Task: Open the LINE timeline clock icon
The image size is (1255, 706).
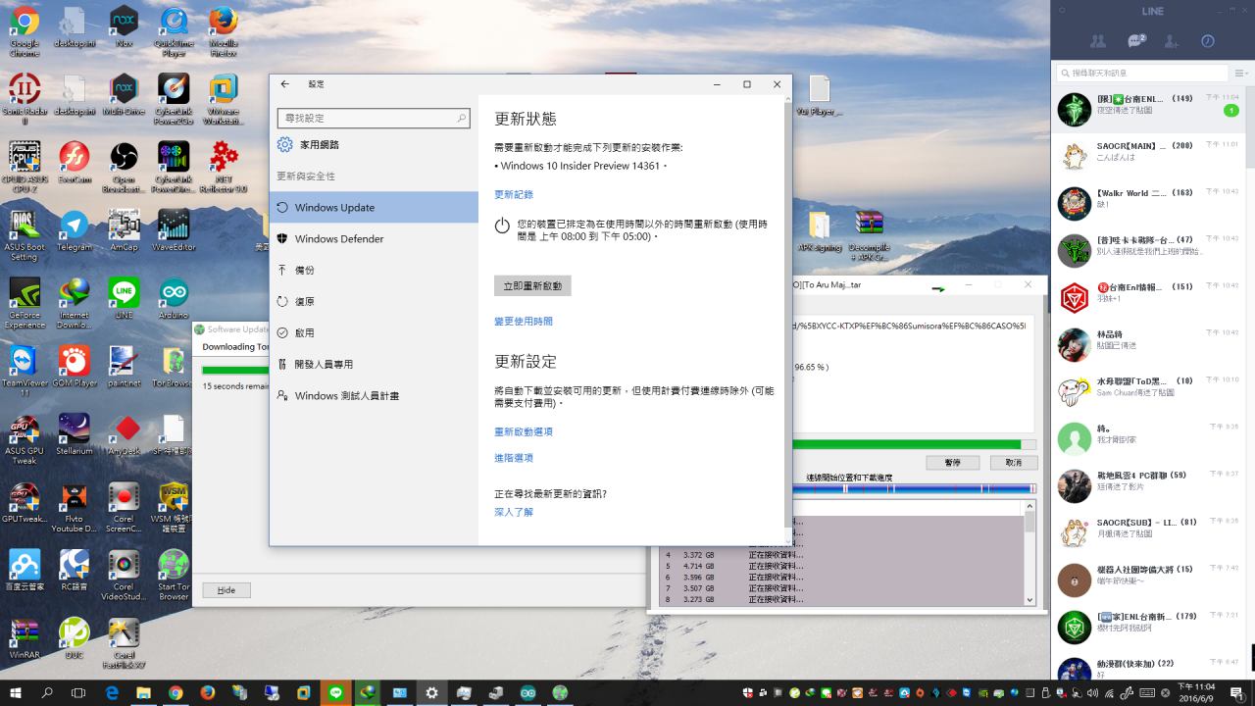Action: click(1208, 41)
